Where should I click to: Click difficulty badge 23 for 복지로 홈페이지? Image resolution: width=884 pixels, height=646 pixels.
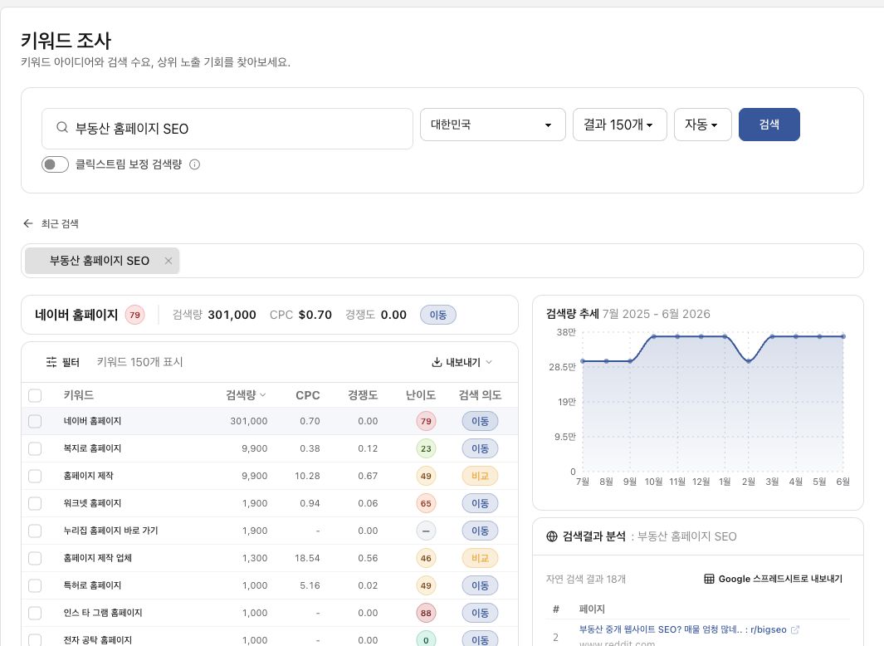pyautogui.click(x=426, y=448)
